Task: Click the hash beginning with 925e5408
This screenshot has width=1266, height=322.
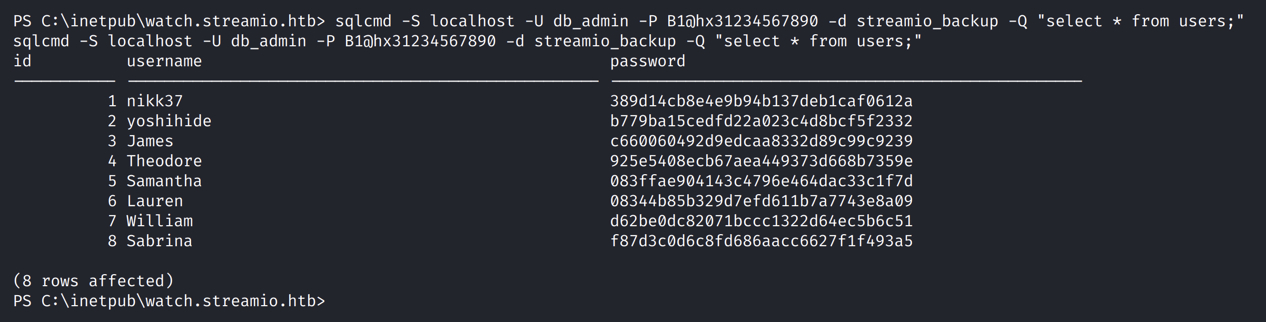Action: tap(761, 161)
